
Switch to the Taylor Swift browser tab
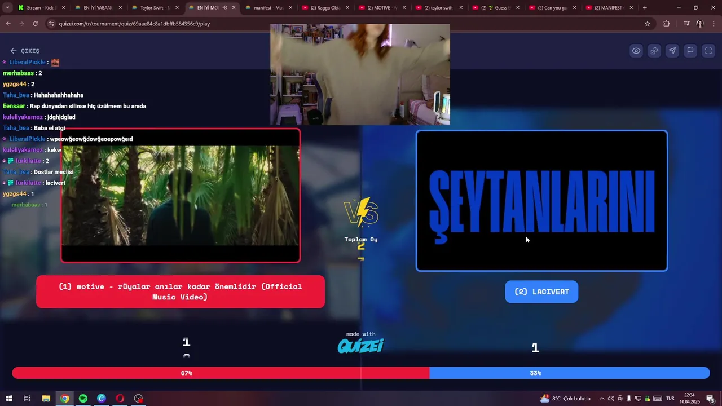click(155, 8)
